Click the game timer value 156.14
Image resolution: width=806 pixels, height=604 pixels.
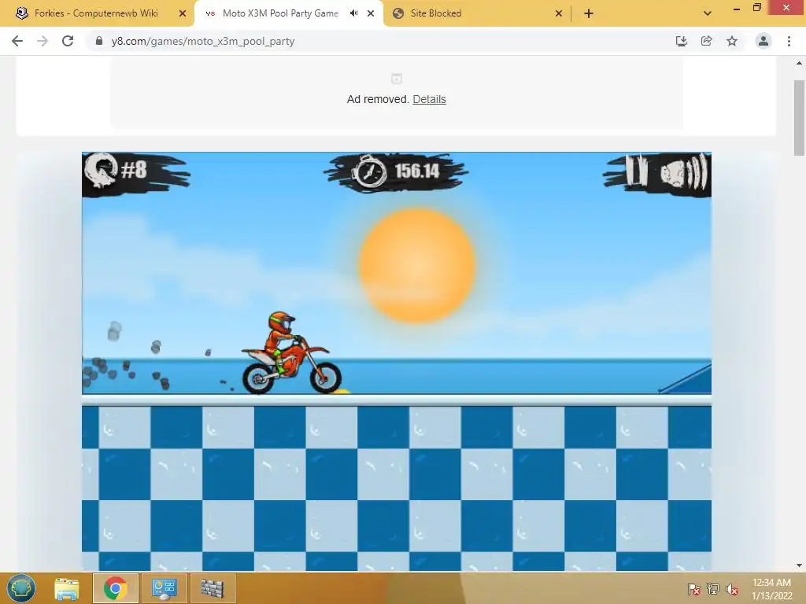[x=417, y=171]
